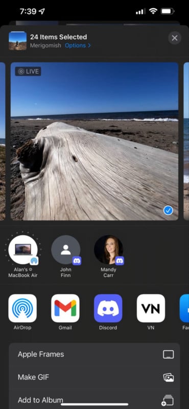Close the share sheet with X

[175, 38]
